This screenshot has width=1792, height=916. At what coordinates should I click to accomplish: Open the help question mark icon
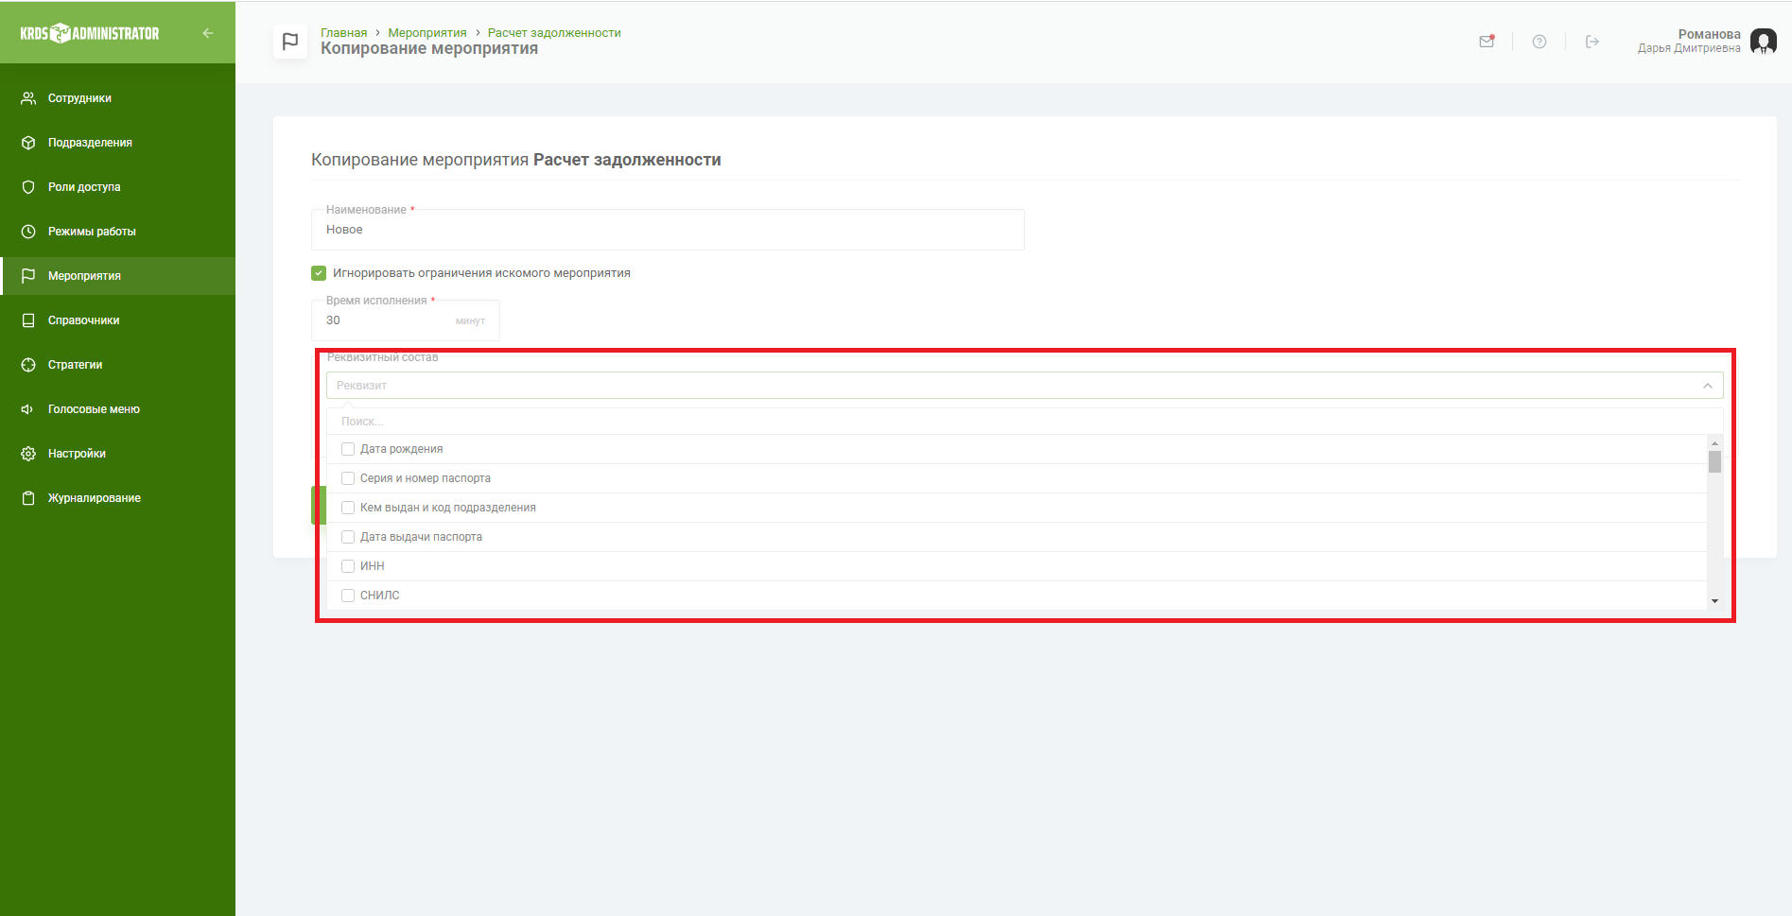(1540, 42)
